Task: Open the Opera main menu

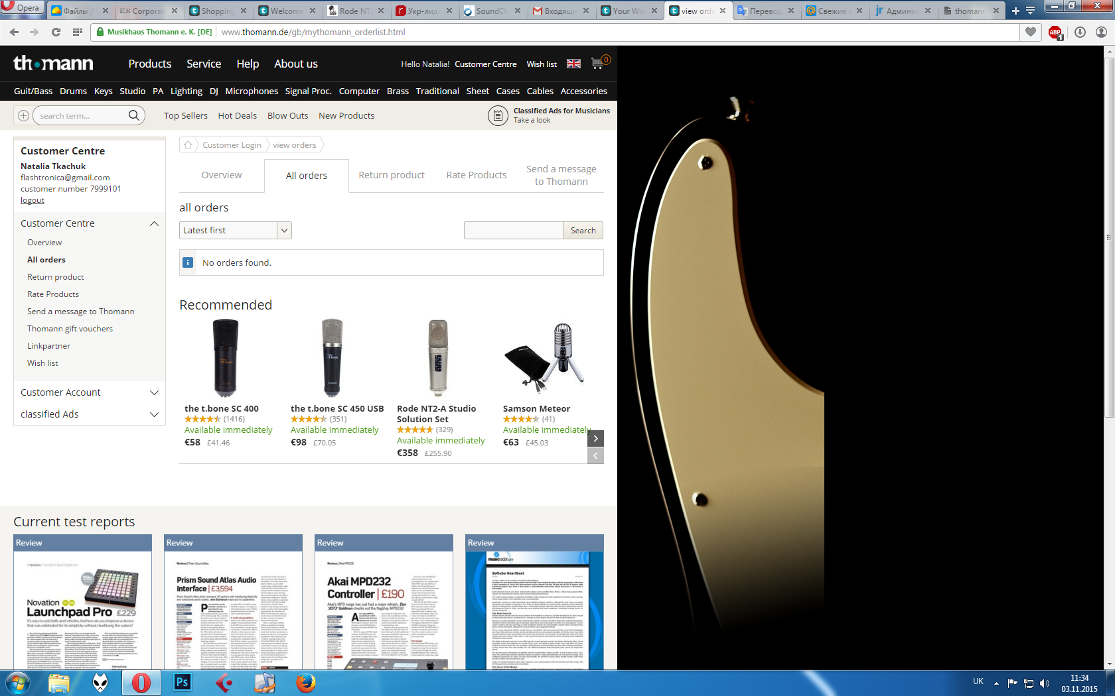Action: coord(22,7)
